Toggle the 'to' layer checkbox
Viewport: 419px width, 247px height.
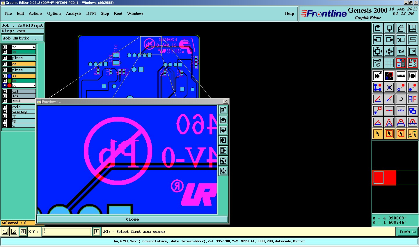[x=5, y=47]
